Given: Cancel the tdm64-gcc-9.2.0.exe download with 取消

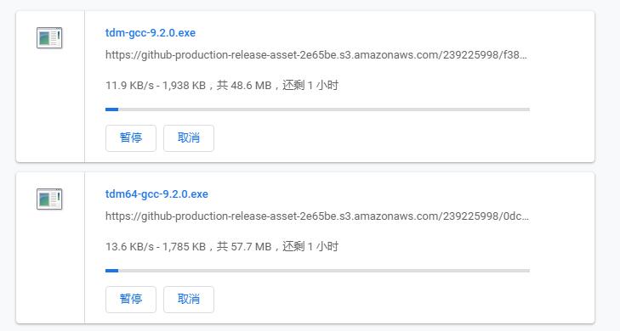Looking at the screenshot, I should point(189,300).
